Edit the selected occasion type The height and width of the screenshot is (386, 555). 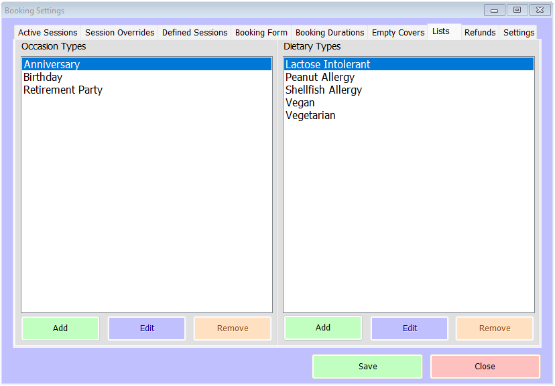(x=147, y=328)
